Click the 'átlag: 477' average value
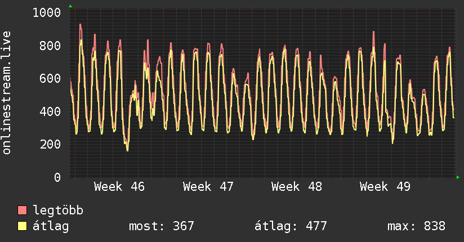The width and height of the screenshot is (464, 242). pos(291,226)
